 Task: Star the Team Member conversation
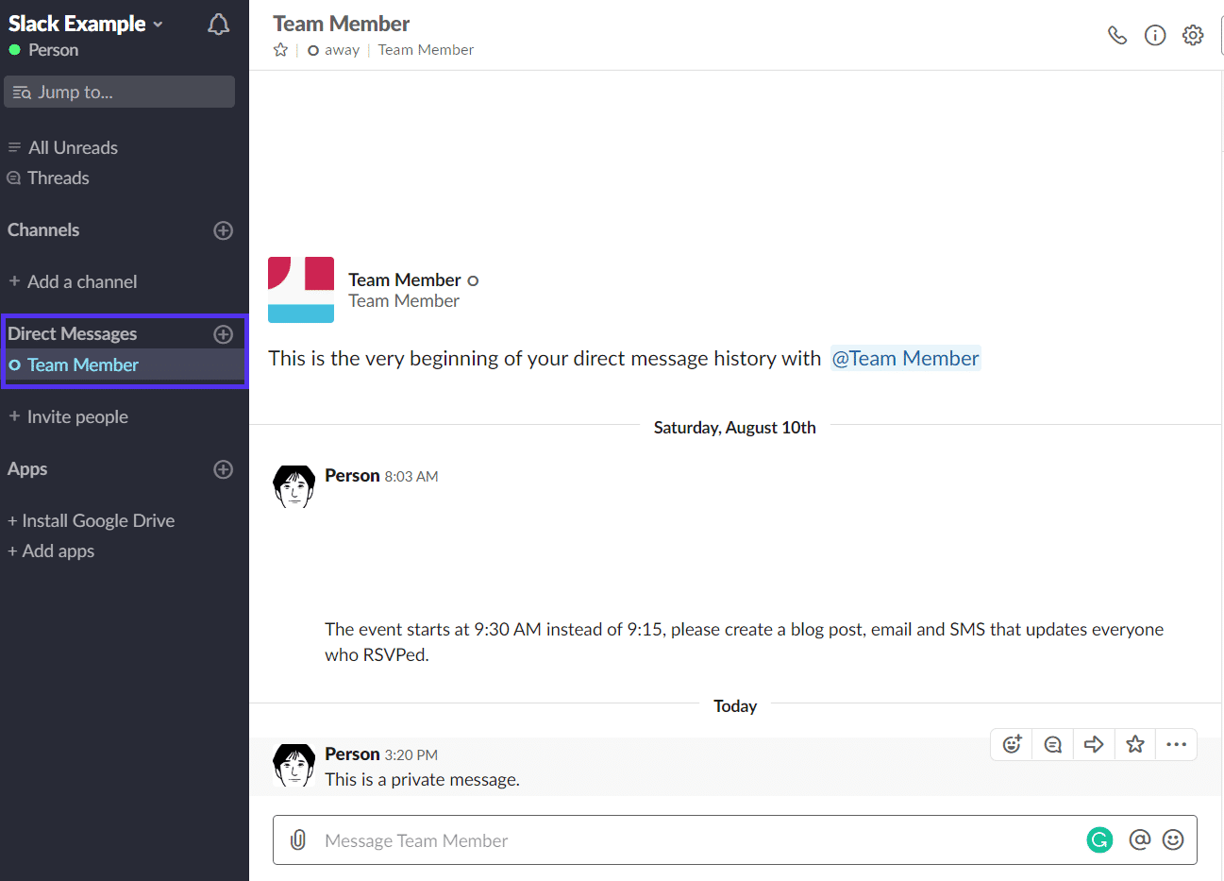click(278, 49)
